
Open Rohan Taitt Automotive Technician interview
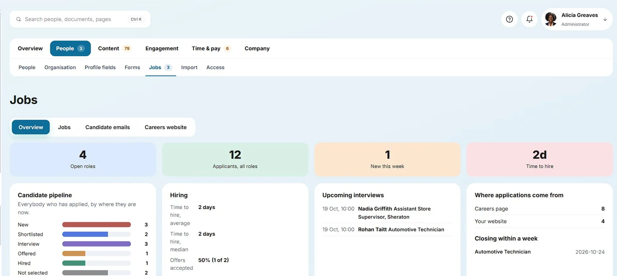click(x=387, y=229)
